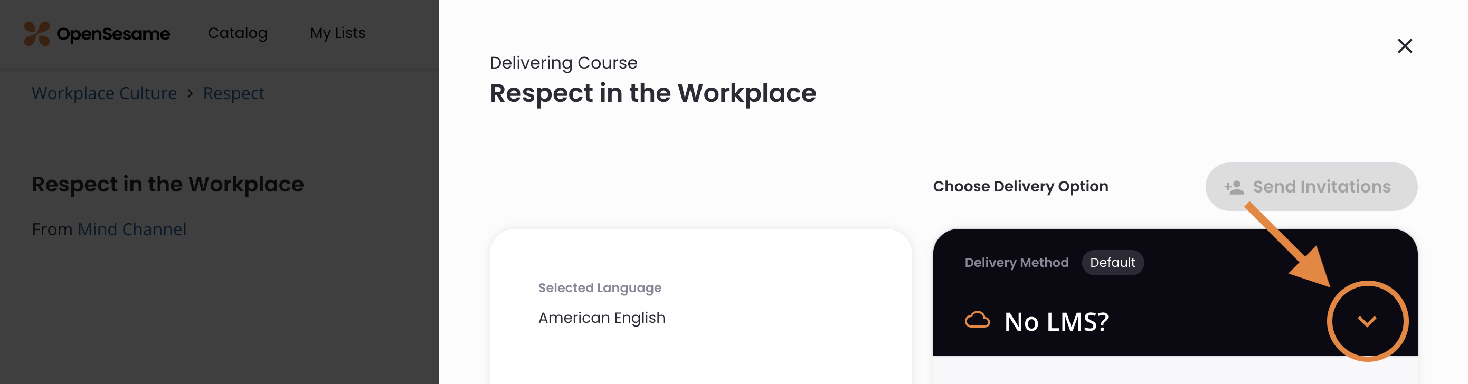Click the add-person icon in Send Invitations

[1233, 187]
